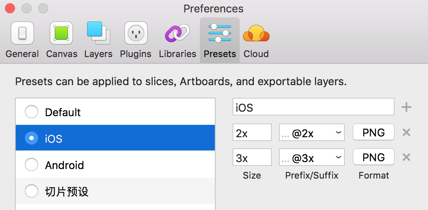Open the Plugins preferences icon
Viewport: 428px width, 210px height.
coord(136,33)
